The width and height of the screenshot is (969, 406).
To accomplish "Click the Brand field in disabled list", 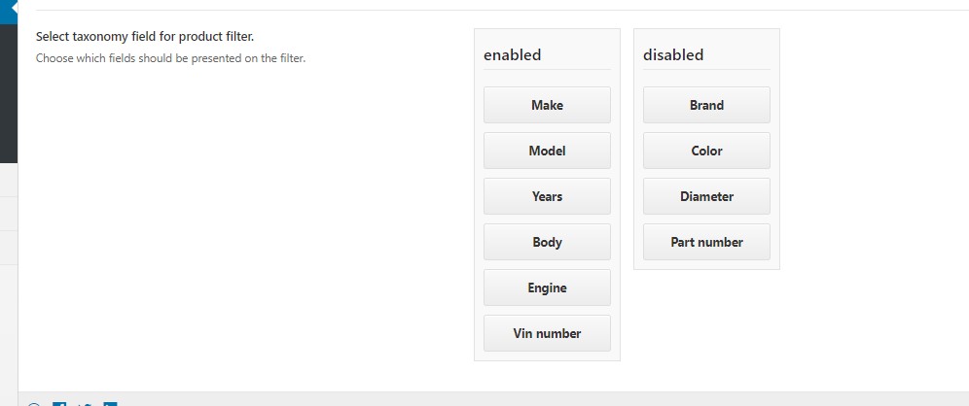I will [x=706, y=105].
